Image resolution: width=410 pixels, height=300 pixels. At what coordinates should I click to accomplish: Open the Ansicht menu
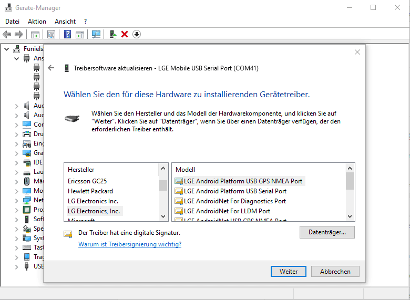pos(65,22)
